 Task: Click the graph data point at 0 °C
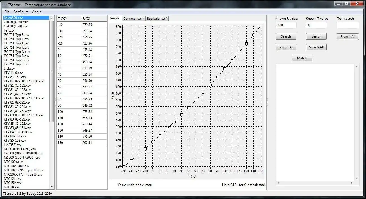coord(152,142)
